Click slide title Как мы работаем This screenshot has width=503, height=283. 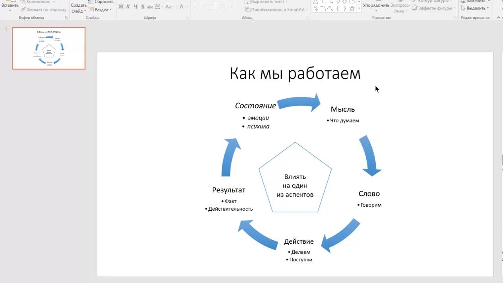click(x=295, y=74)
